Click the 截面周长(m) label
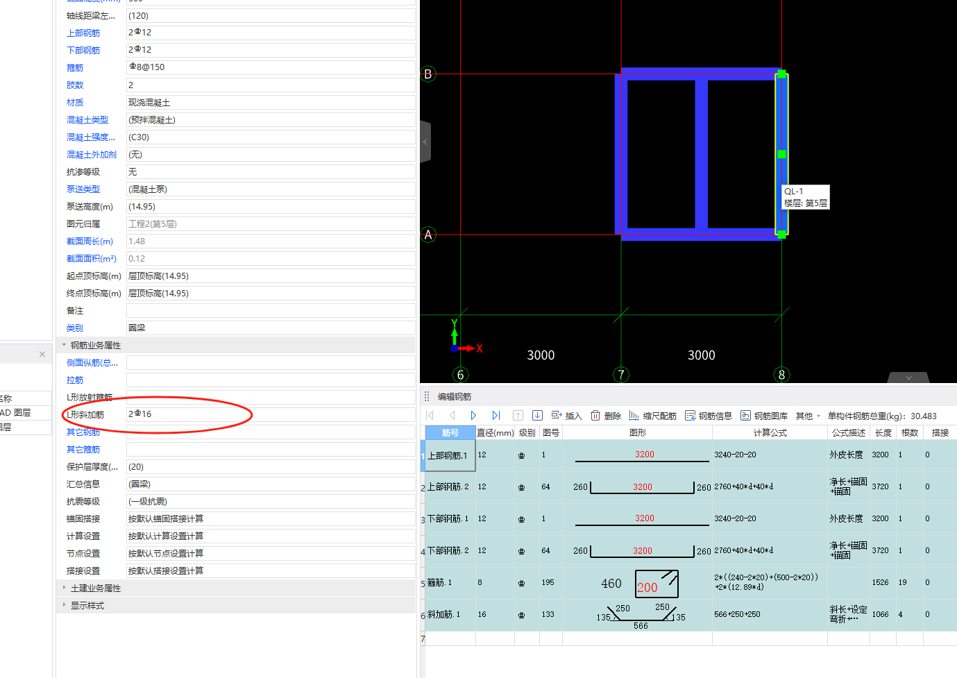 (90, 241)
